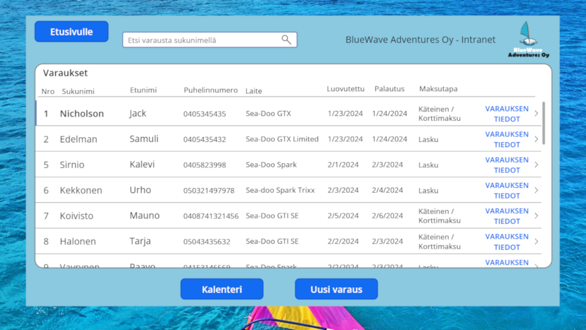This screenshot has width=586, height=330.
Task: Click the Maksutapa column header
Action: tap(439, 89)
